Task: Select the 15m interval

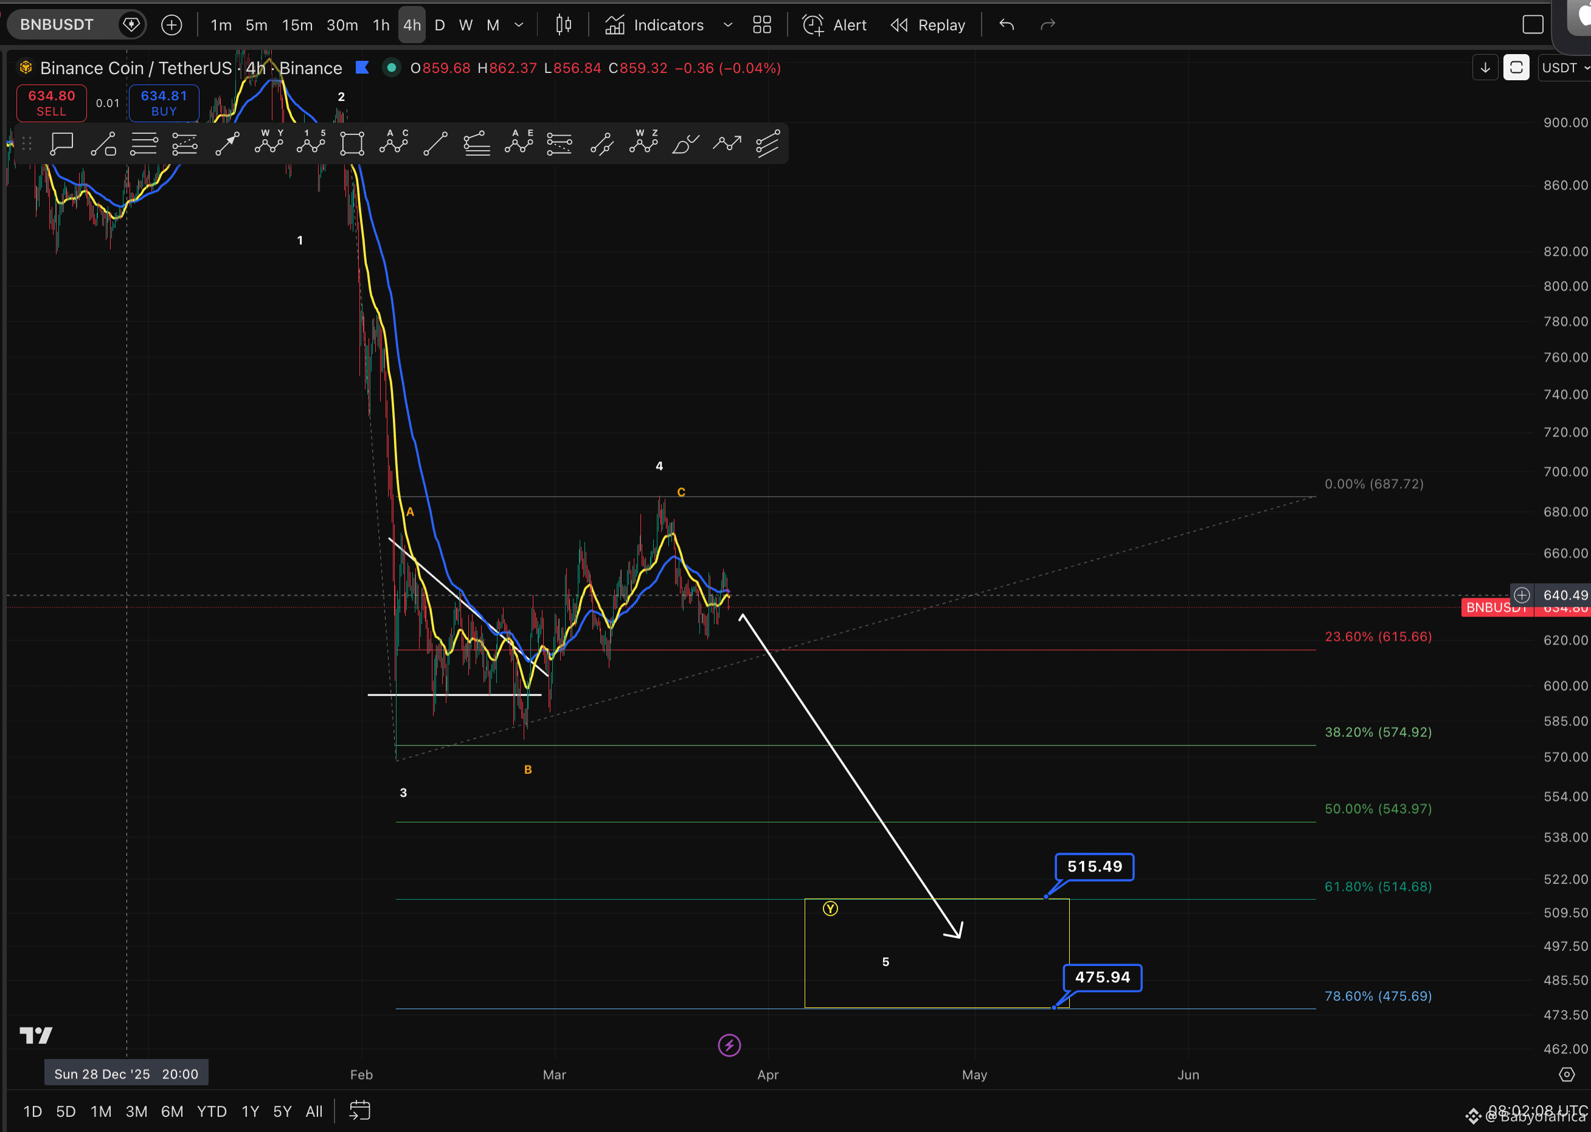Action: point(297,25)
